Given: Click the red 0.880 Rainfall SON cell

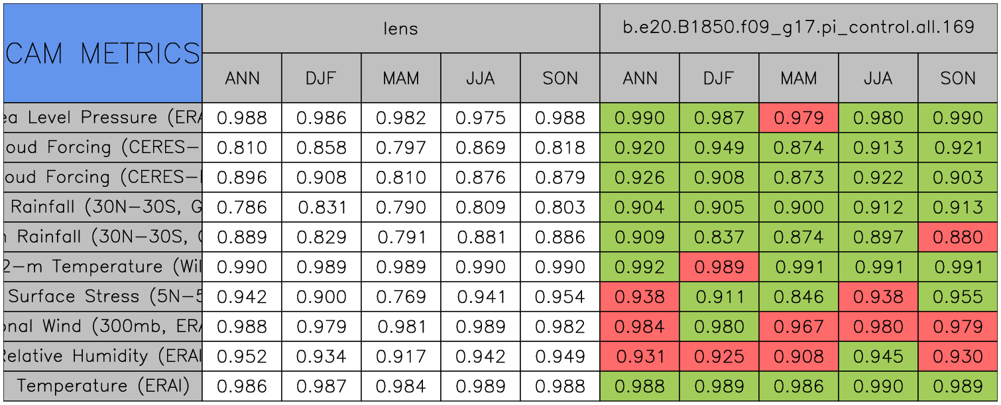Looking at the screenshot, I should tap(957, 237).
